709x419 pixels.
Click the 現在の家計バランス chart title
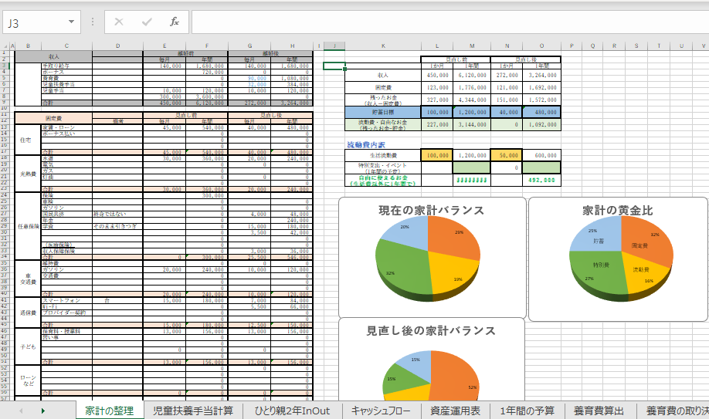pyautogui.click(x=432, y=211)
